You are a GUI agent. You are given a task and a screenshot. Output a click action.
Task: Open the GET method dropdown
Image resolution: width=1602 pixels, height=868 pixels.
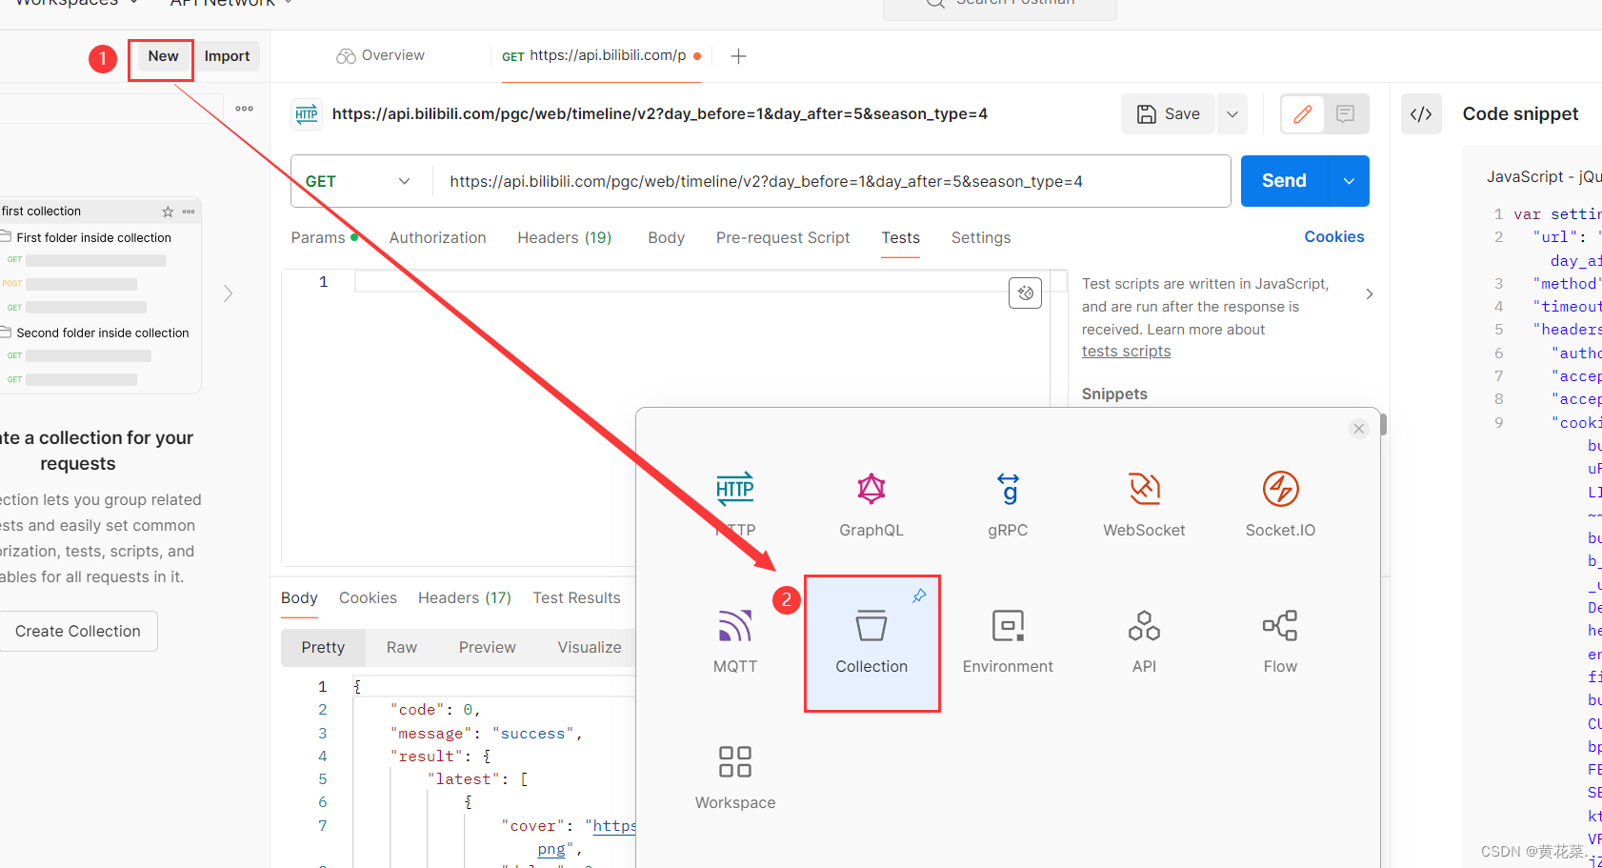tap(358, 181)
